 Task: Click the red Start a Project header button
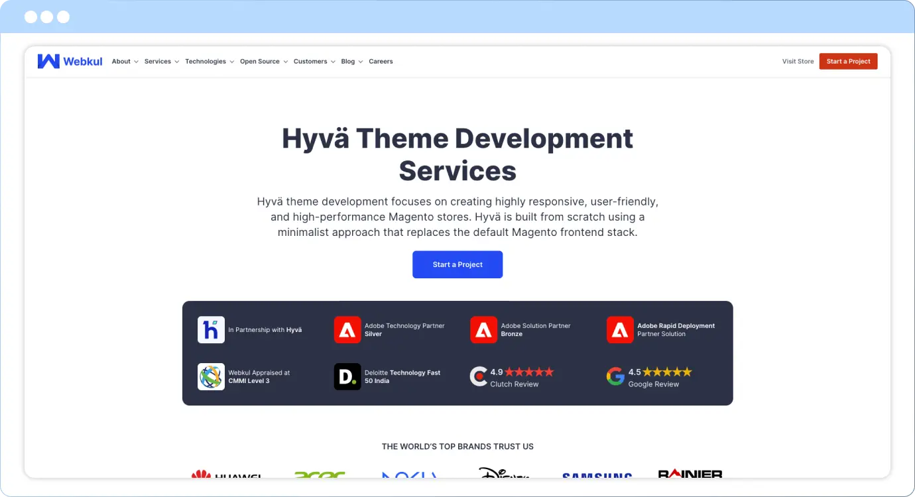coord(848,61)
